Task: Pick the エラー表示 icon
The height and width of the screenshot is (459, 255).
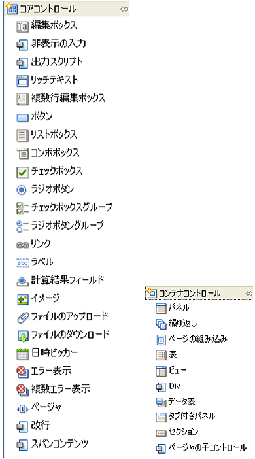Action: (x=22, y=372)
